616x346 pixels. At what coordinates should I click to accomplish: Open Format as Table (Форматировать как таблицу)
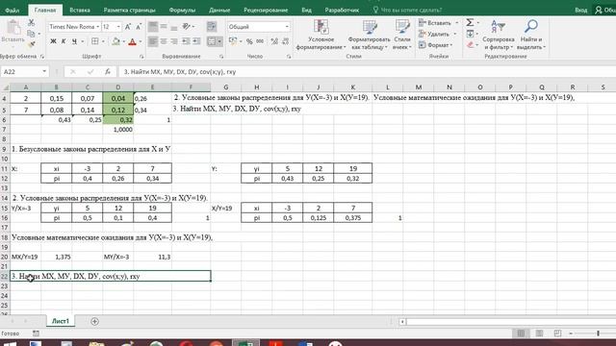(370, 35)
